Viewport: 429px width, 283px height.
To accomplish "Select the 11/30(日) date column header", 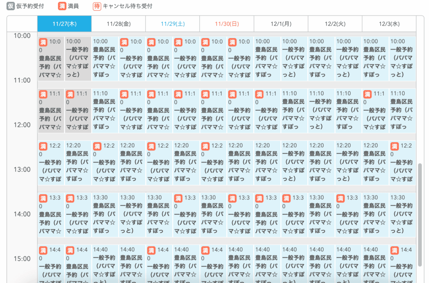I will (x=227, y=24).
